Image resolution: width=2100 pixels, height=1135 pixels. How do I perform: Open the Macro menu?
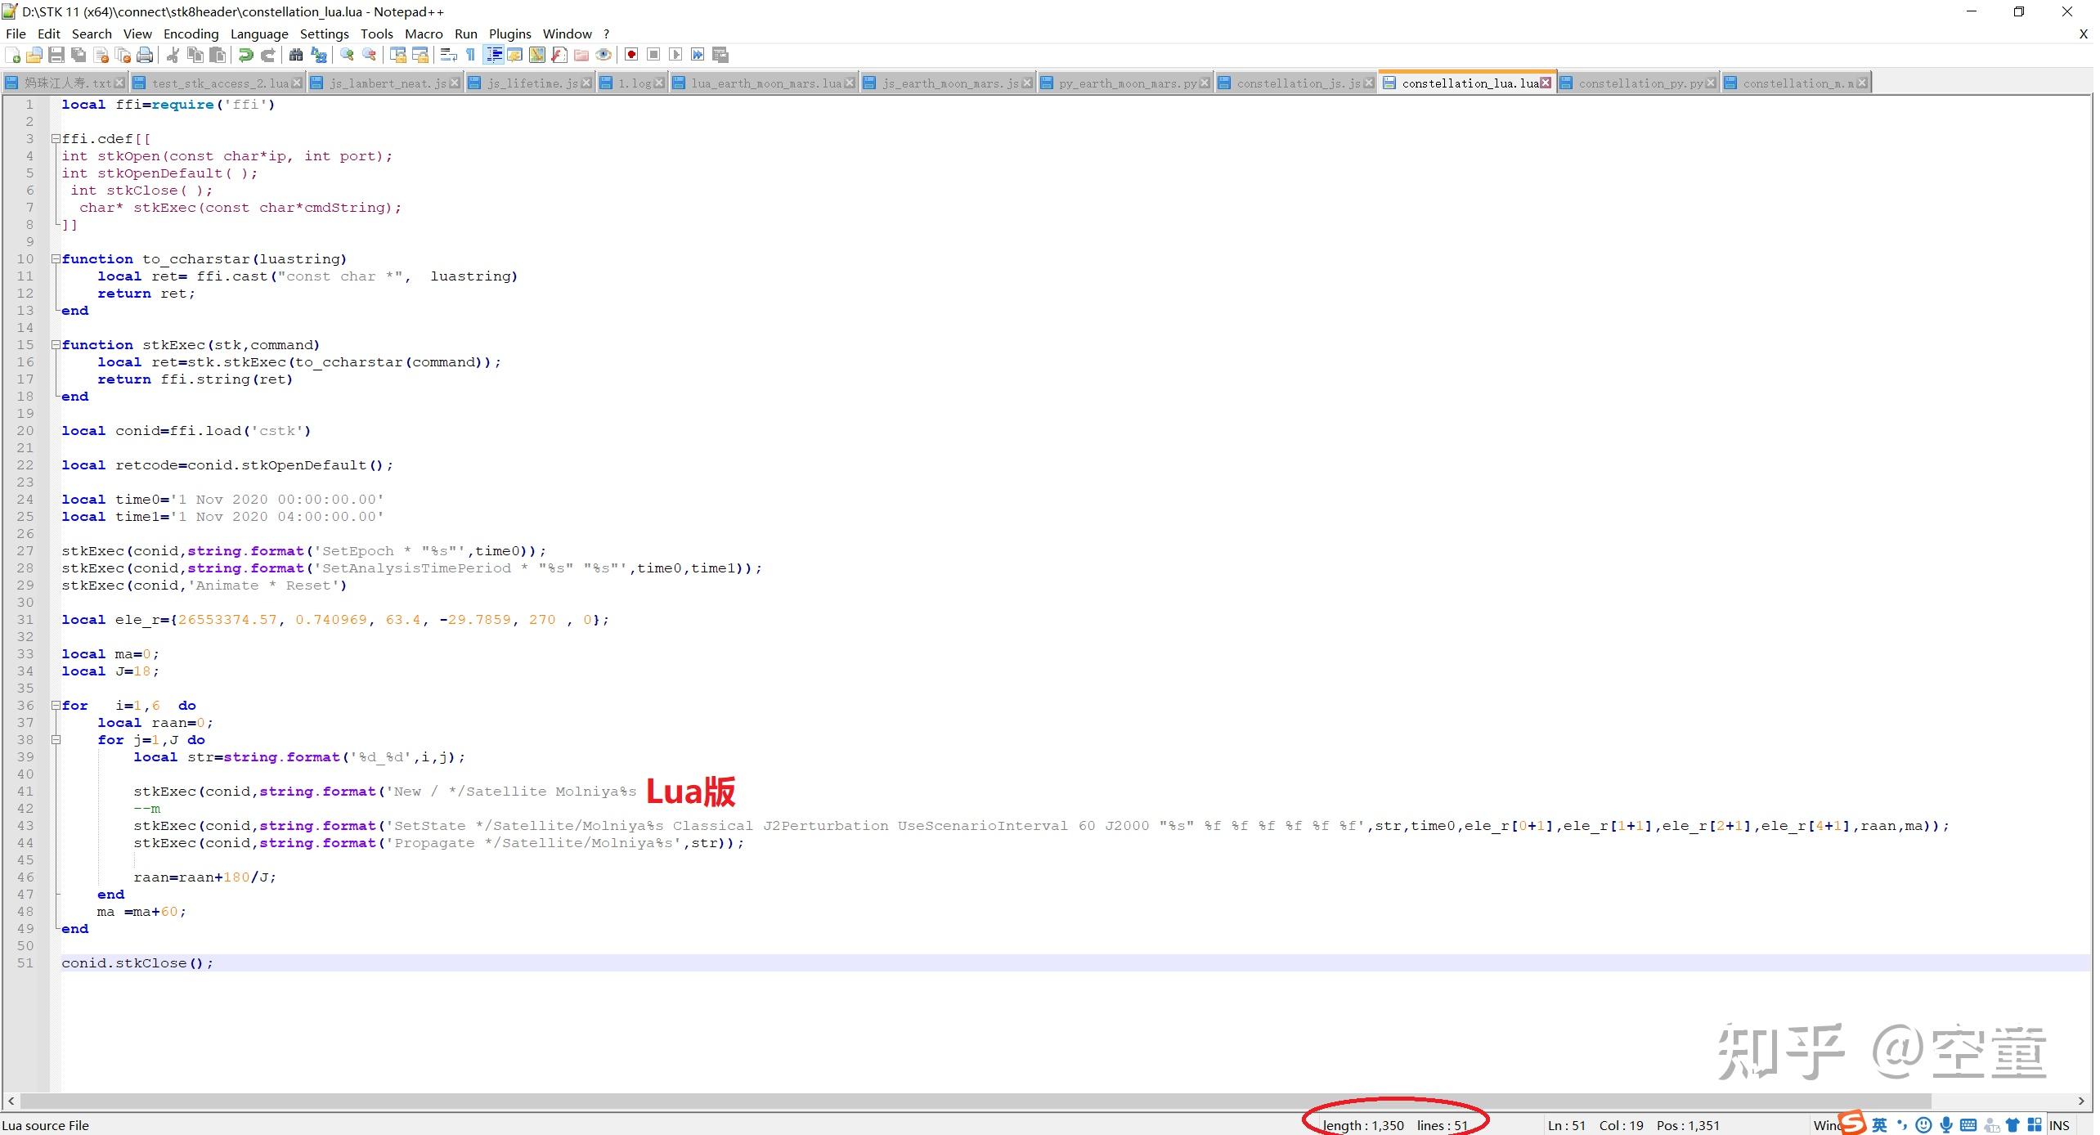pyautogui.click(x=424, y=34)
